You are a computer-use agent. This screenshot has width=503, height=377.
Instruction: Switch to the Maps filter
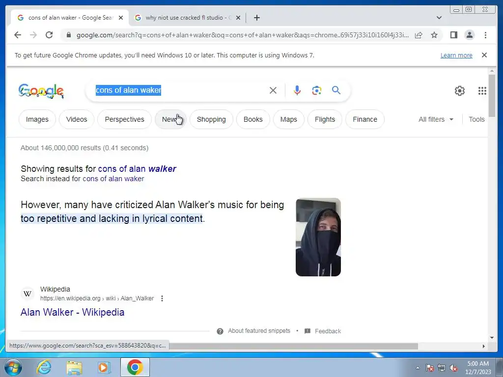(288, 119)
